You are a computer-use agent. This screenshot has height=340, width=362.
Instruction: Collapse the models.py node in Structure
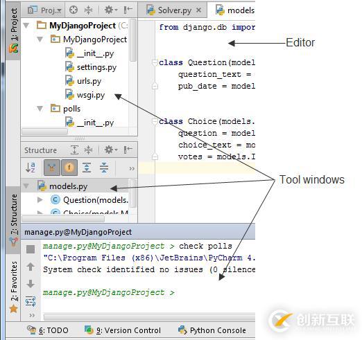(x=26, y=186)
